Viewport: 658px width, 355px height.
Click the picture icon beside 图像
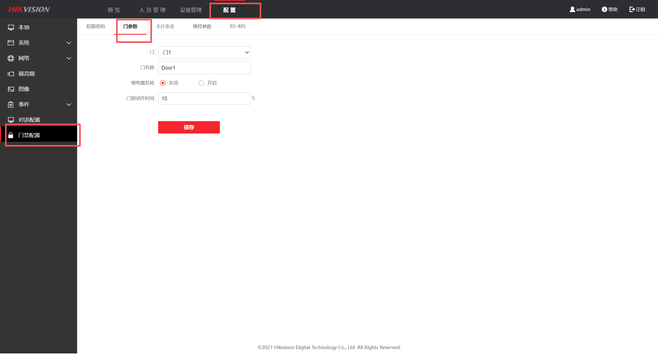coord(11,89)
